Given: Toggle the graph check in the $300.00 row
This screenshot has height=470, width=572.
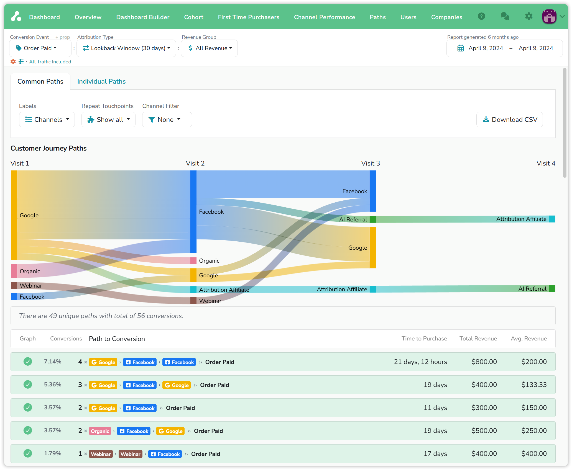Looking at the screenshot, I should (28, 407).
